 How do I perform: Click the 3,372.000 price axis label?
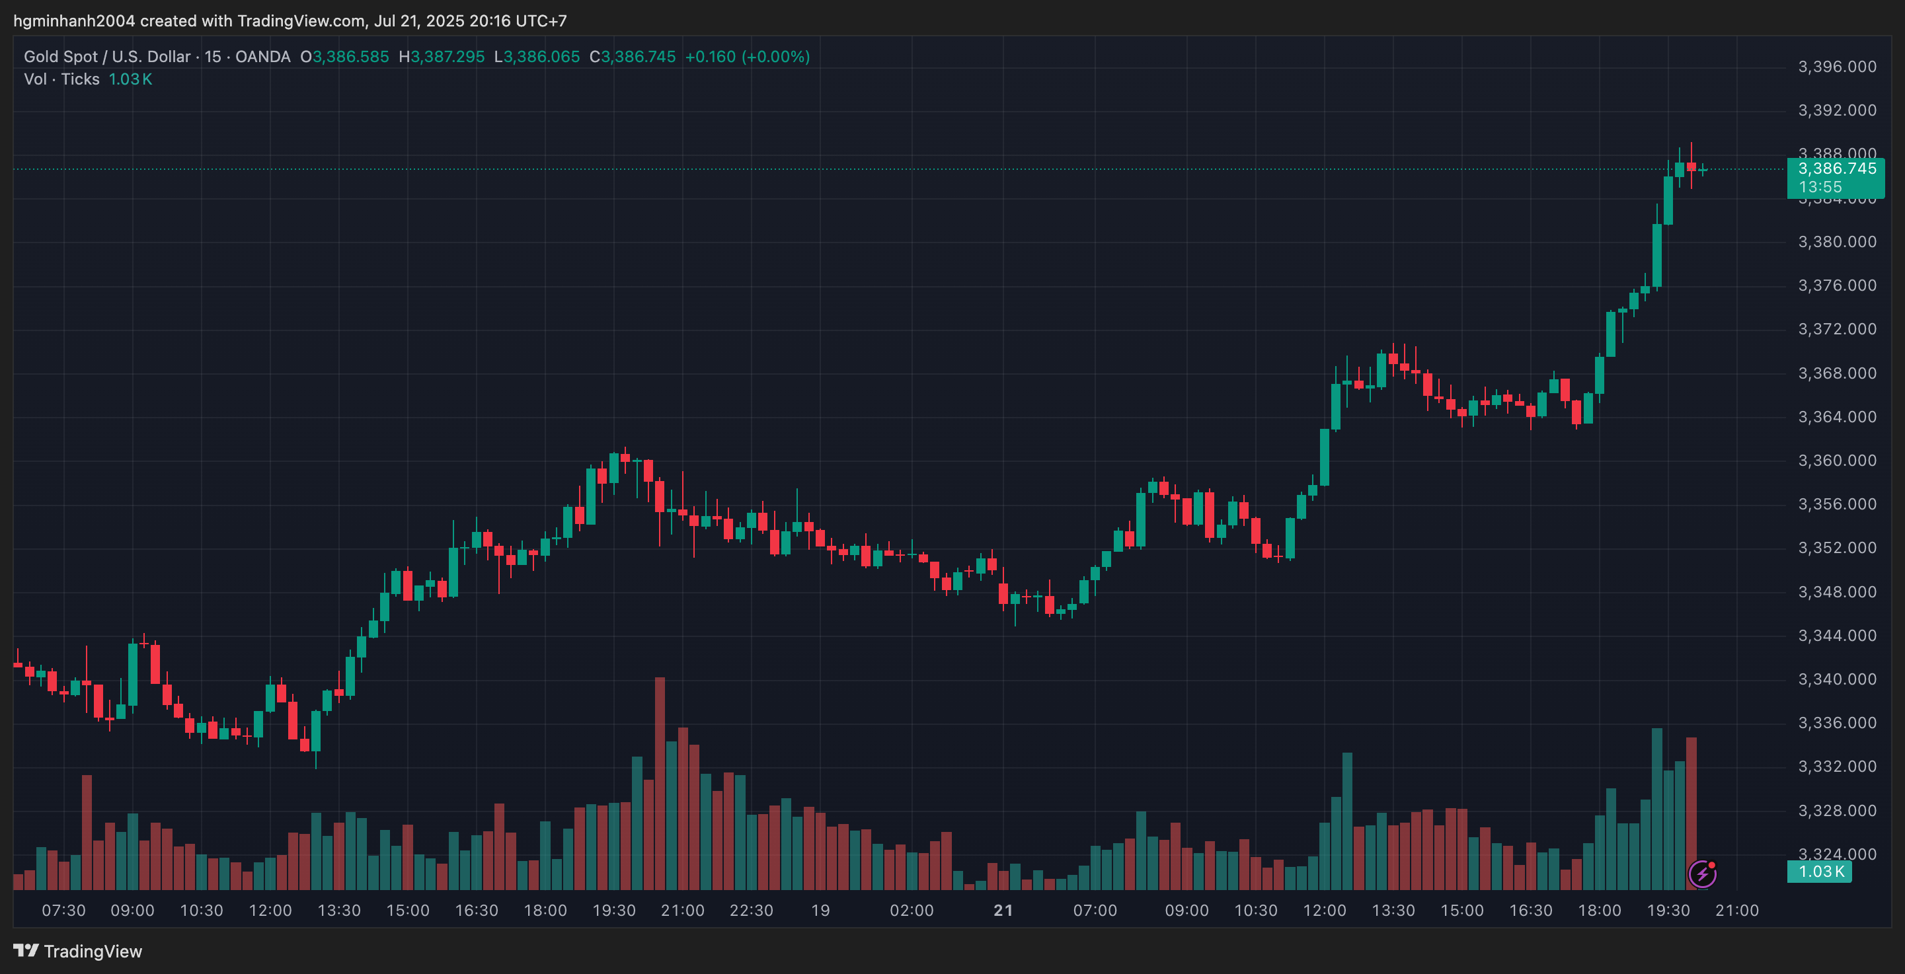coord(1837,329)
